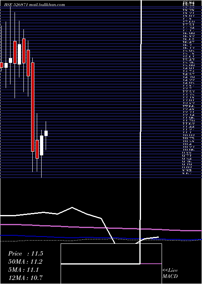Click the 50MA : 11.2 label

coord(25,262)
